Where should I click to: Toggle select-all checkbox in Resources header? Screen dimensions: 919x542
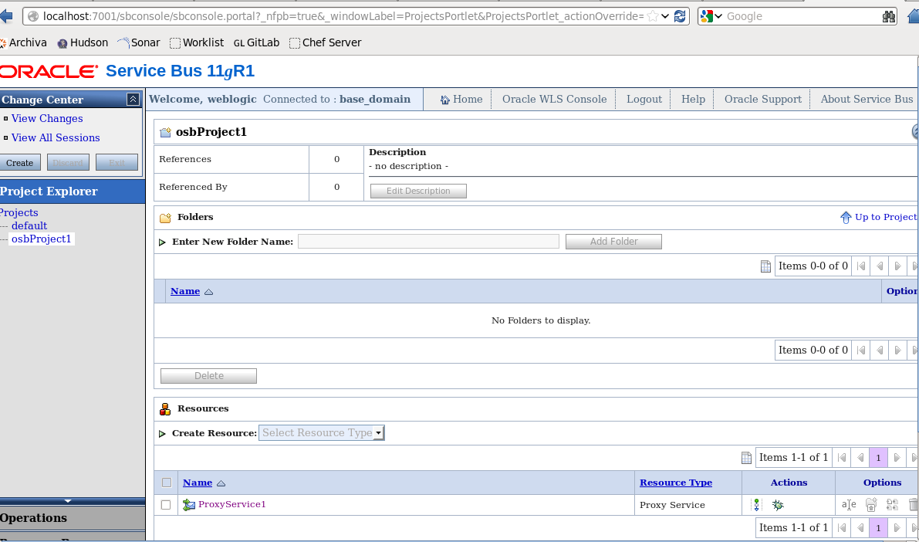point(166,483)
